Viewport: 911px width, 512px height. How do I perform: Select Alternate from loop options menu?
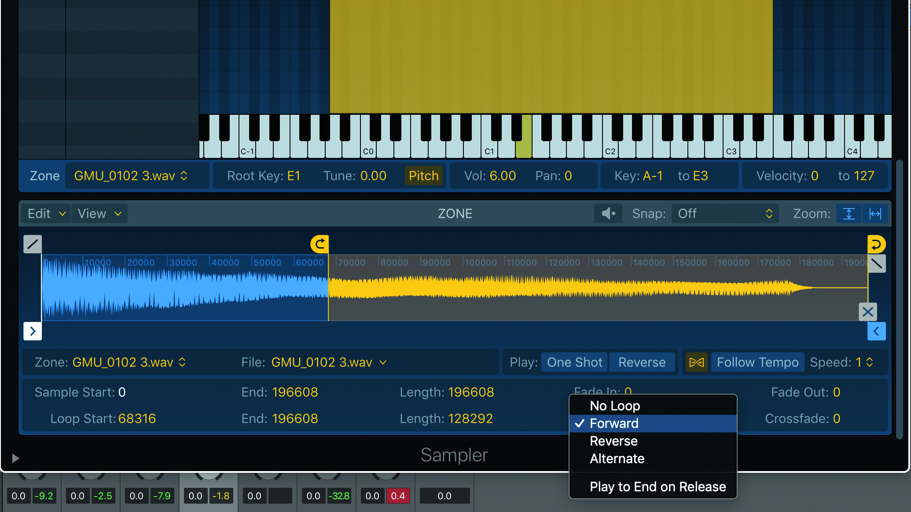coord(617,458)
